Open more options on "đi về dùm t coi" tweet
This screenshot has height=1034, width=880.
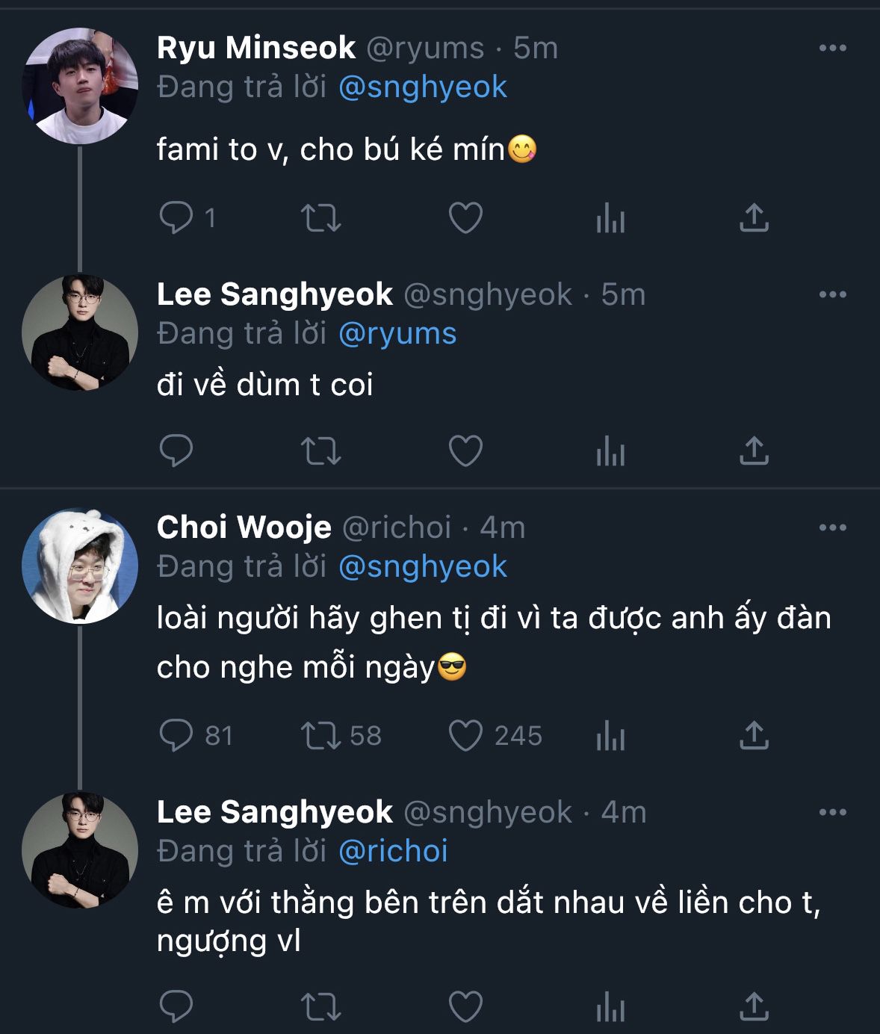[832, 295]
